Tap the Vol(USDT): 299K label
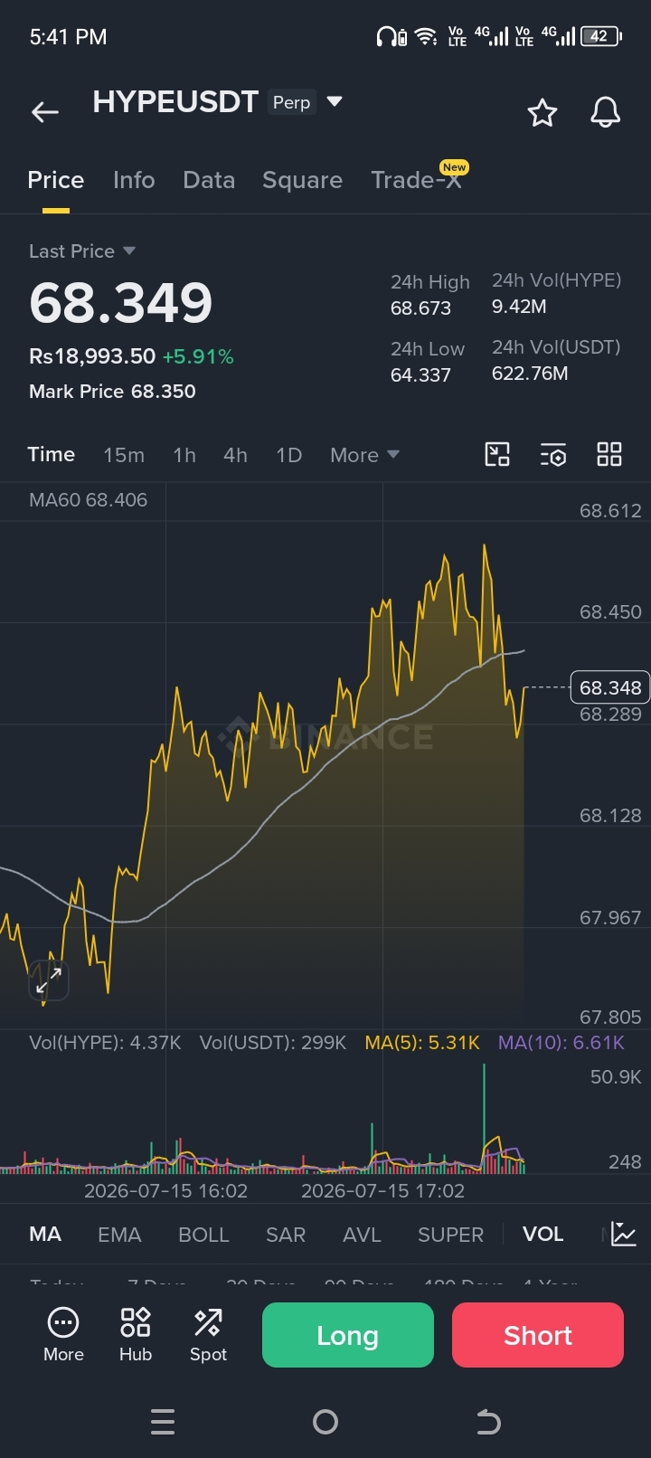 (273, 1042)
